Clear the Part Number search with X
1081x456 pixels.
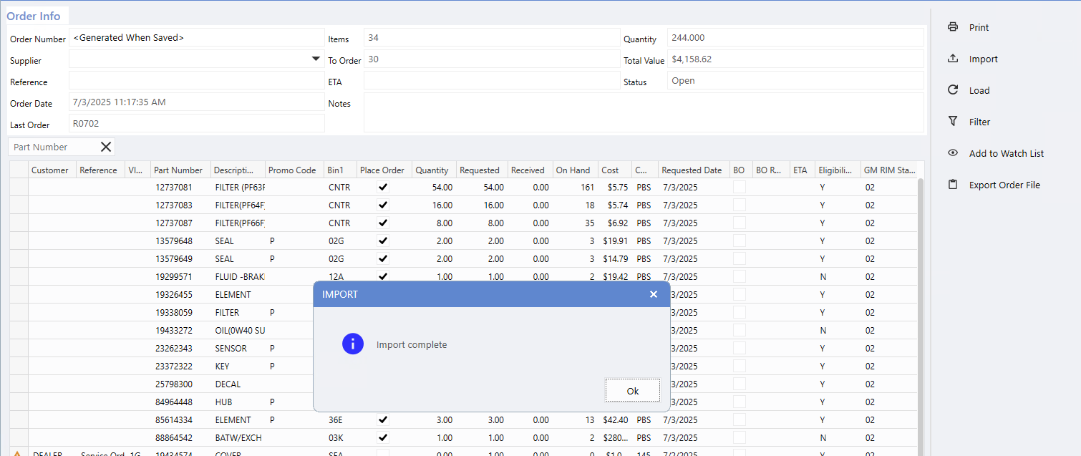(x=106, y=147)
